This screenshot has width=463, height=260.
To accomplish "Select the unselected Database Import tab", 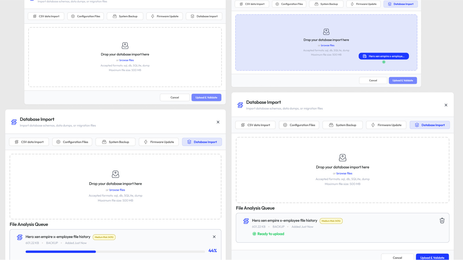I will (204, 16).
